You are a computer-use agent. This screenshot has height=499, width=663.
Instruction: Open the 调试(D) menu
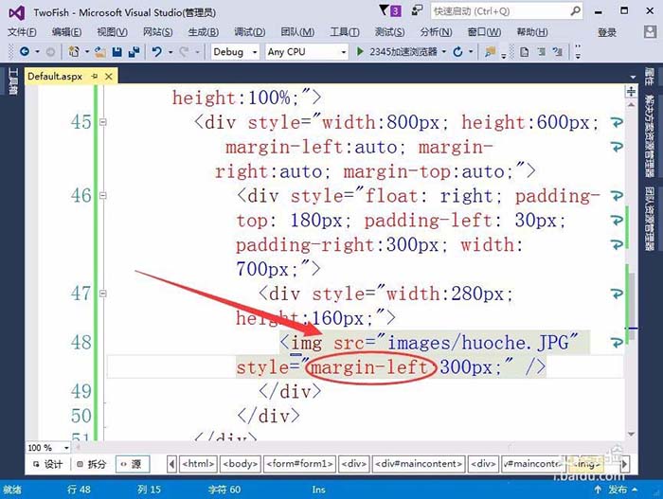(249, 32)
